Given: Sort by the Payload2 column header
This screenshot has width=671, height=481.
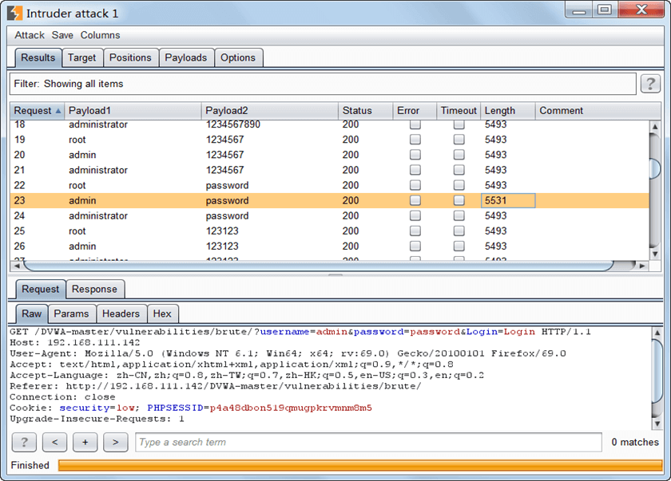Looking at the screenshot, I should point(270,111).
